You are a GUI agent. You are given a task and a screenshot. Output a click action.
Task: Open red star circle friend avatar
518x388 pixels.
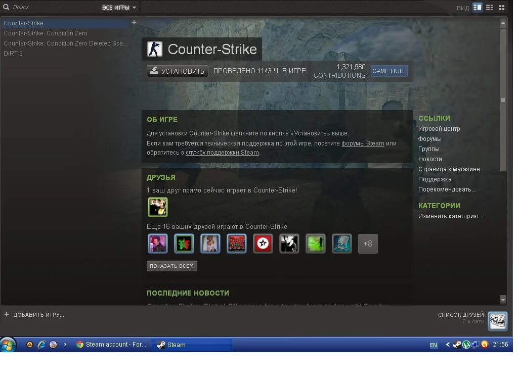[263, 244]
